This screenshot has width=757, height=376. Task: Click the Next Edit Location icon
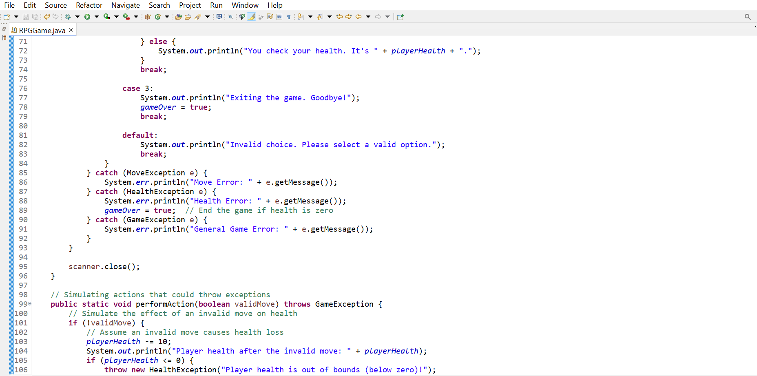click(x=349, y=17)
